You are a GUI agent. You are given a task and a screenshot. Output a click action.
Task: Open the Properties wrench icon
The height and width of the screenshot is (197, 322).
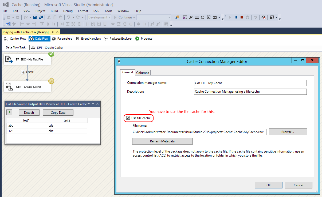click(x=191, y=17)
